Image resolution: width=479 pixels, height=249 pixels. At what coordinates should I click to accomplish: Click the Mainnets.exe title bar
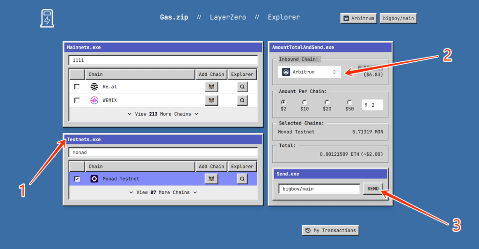pyautogui.click(x=163, y=47)
